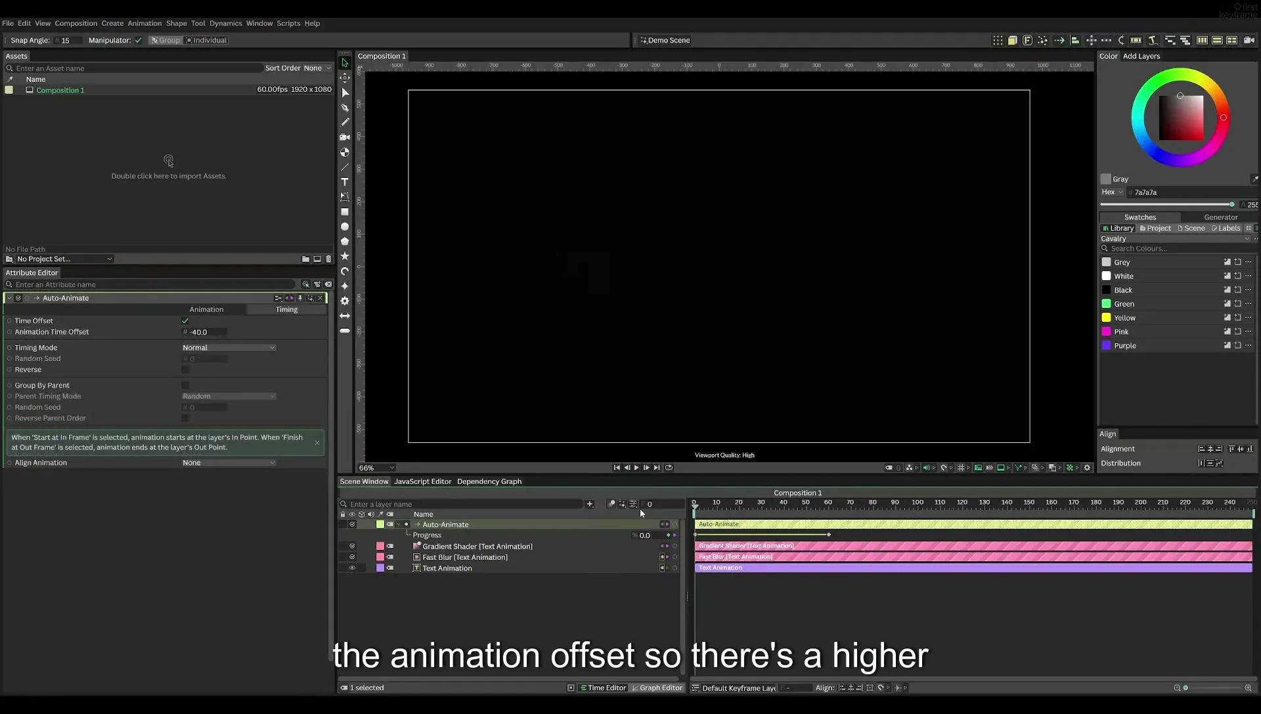Select the Camera tool

[345, 137]
